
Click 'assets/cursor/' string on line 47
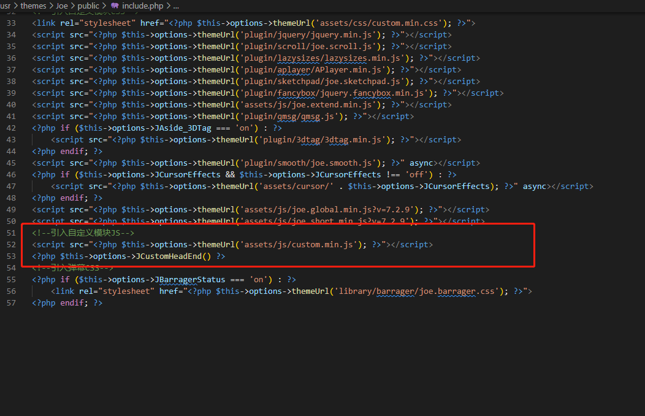pos(296,187)
